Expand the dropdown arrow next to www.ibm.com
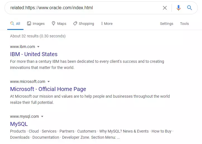The image size is (202, 144). [38, 47]
